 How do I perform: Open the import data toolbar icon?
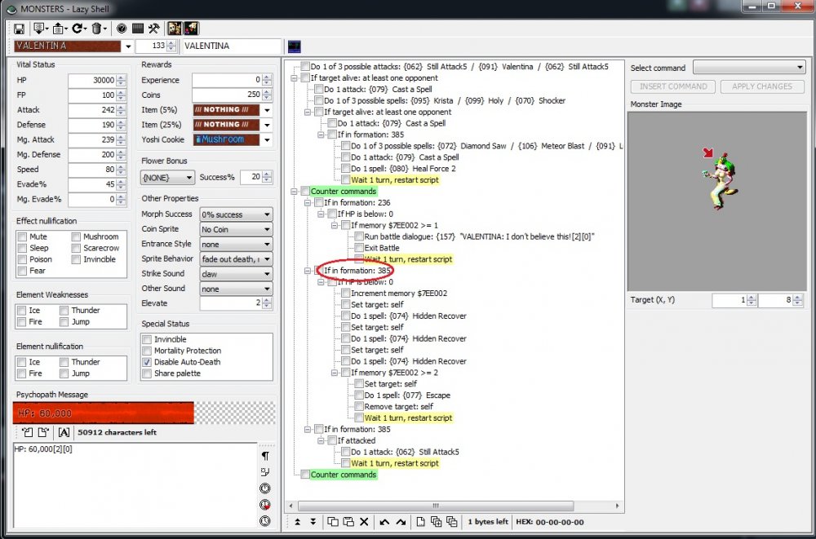coord(40,29)
